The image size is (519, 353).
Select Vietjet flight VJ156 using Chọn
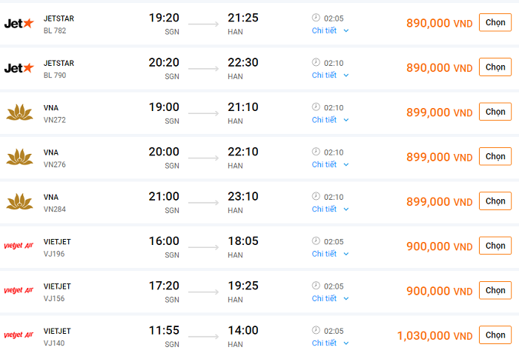point(495,290)
